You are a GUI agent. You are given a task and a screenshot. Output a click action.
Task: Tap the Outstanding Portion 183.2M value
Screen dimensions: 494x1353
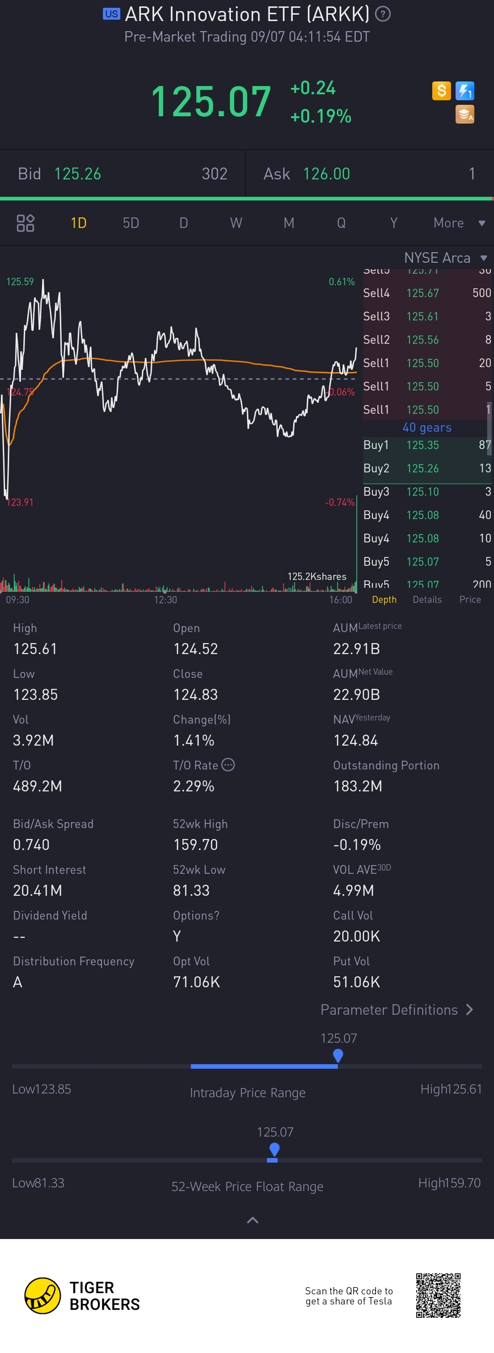click(358, 786)
